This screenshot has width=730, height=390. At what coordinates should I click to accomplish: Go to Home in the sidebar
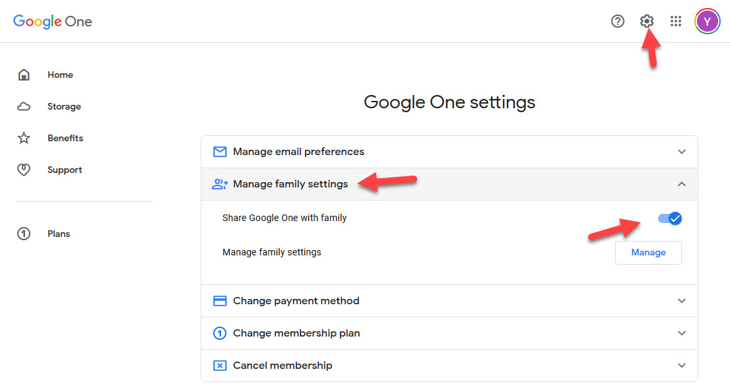(x=60, y=75)
